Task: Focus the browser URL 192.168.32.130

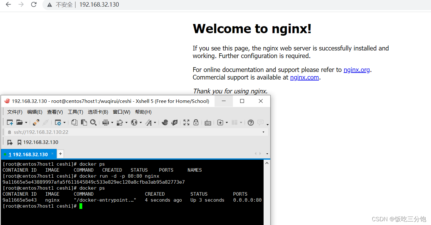Action: pyautogui.click(x=99, y=5)
